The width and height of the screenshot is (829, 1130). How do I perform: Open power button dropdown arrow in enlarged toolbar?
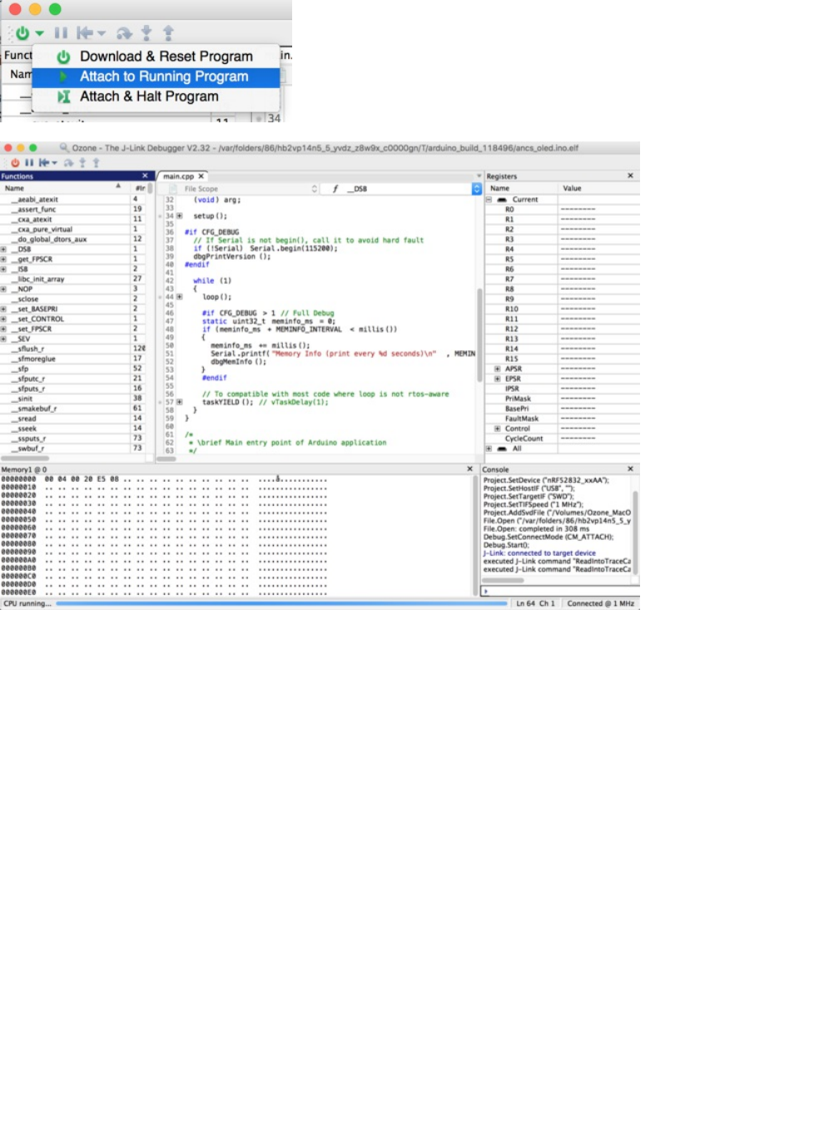(x=39, y=34)
